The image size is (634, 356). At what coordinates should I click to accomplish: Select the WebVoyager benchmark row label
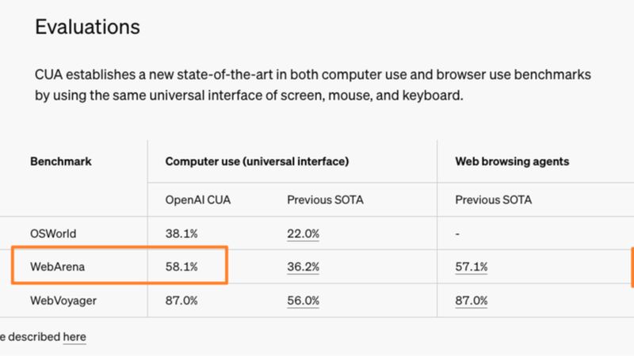pos(63,301)
